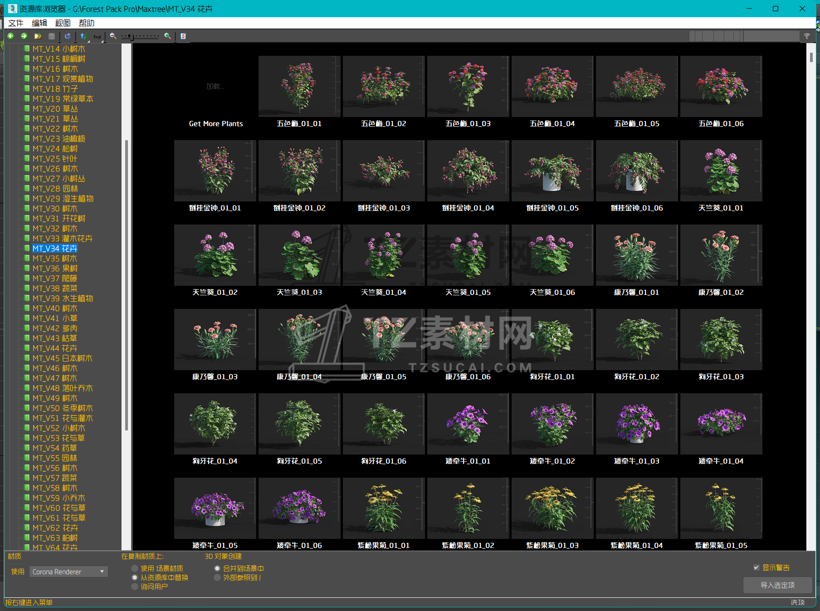The height and width of the screenshot is (611, 820).
Task: Select the 天竺葵_01_01 thumbnail
Action: coord(721,171)
